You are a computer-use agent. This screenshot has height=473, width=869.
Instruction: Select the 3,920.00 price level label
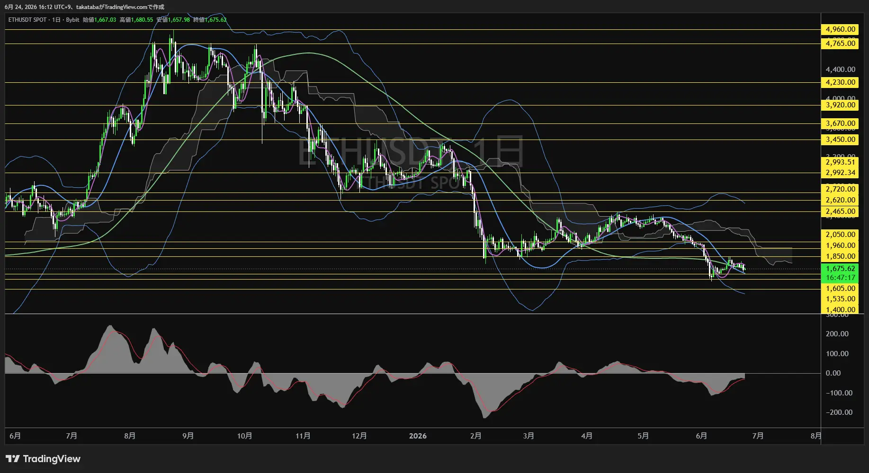(841, 105)
